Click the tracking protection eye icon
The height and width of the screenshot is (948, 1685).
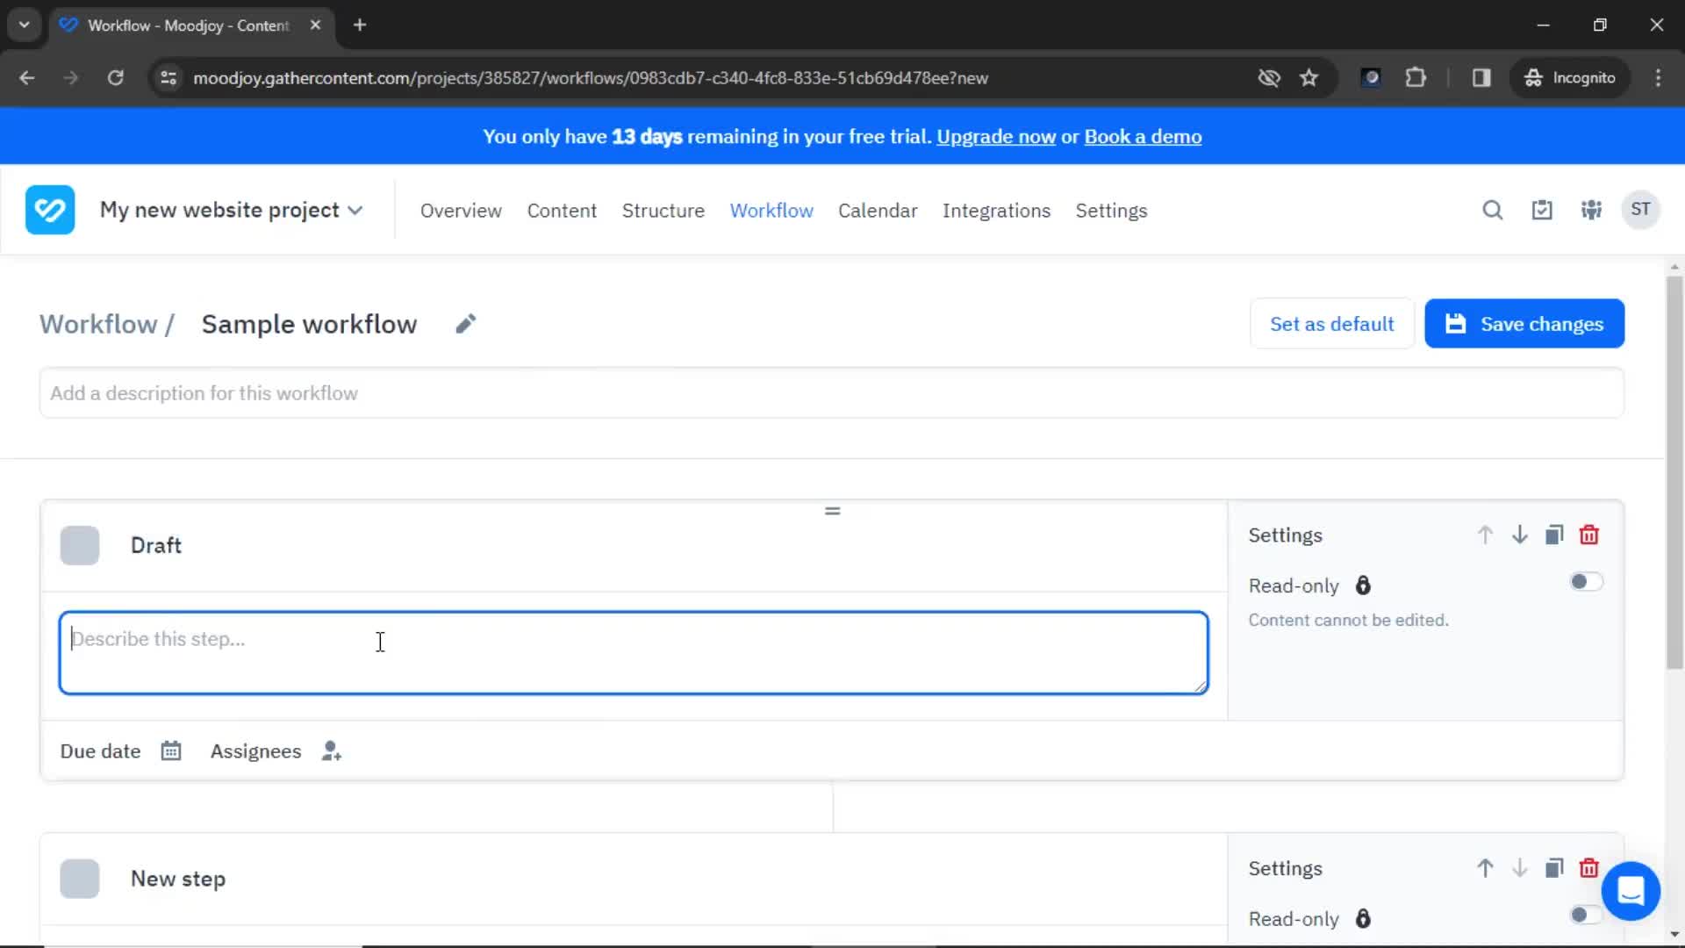coord(1269,78)
